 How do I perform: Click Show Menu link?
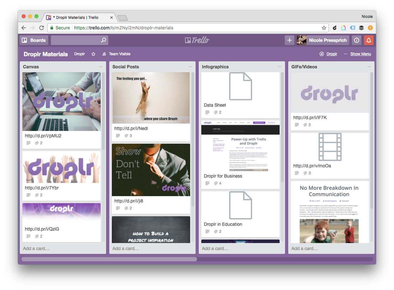click(361, 54)
